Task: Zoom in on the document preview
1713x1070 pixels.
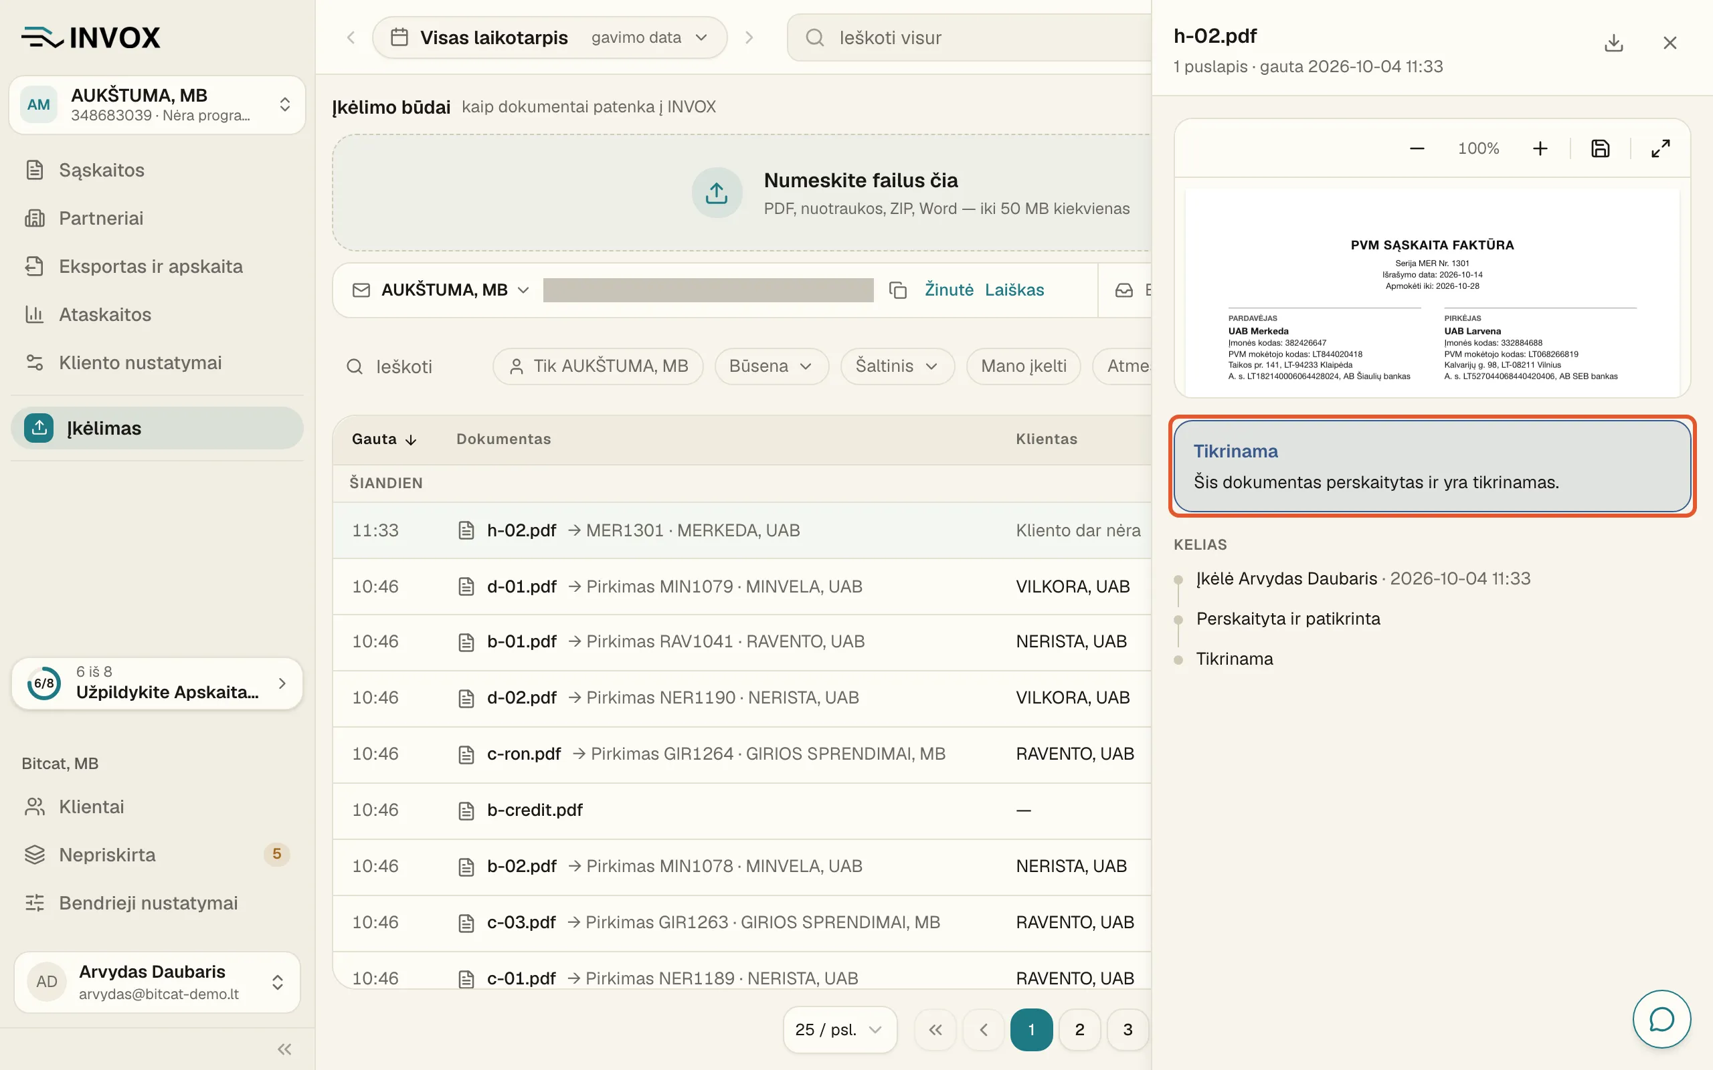Action: [1540, 148]
